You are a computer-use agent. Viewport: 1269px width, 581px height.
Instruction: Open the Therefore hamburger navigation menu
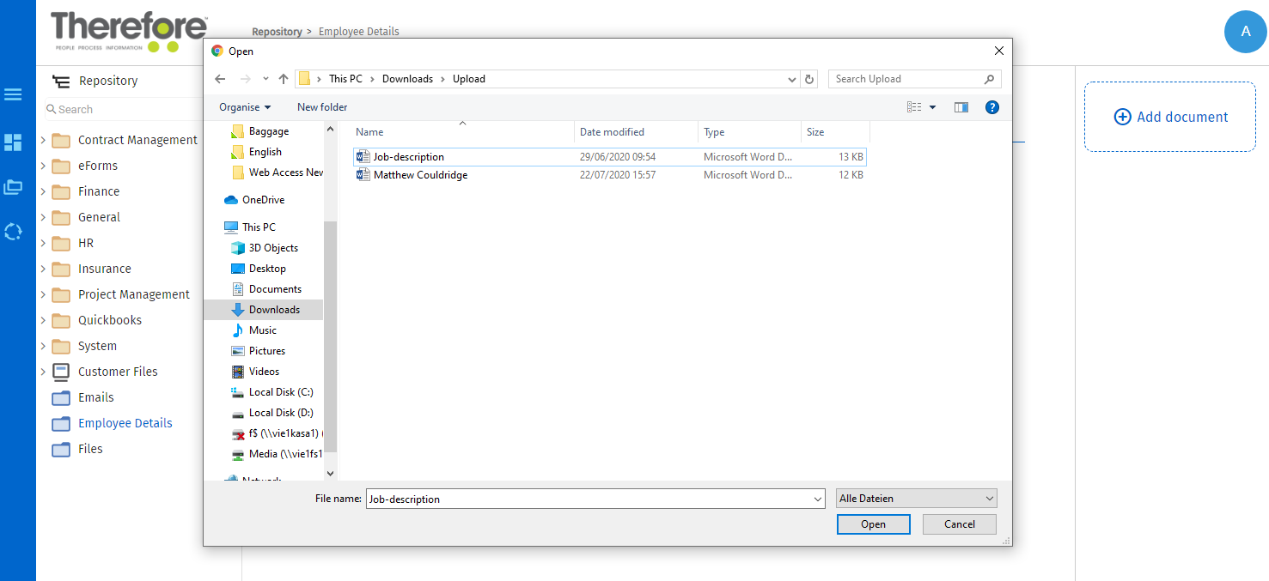point(13,94)
